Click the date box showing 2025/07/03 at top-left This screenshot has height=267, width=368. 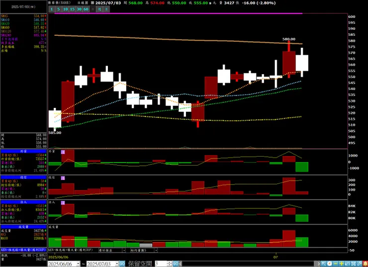click(23, 7)
